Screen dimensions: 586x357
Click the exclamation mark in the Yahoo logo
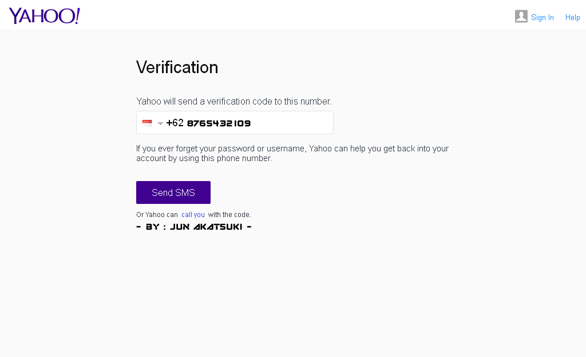tap(77, 16)
